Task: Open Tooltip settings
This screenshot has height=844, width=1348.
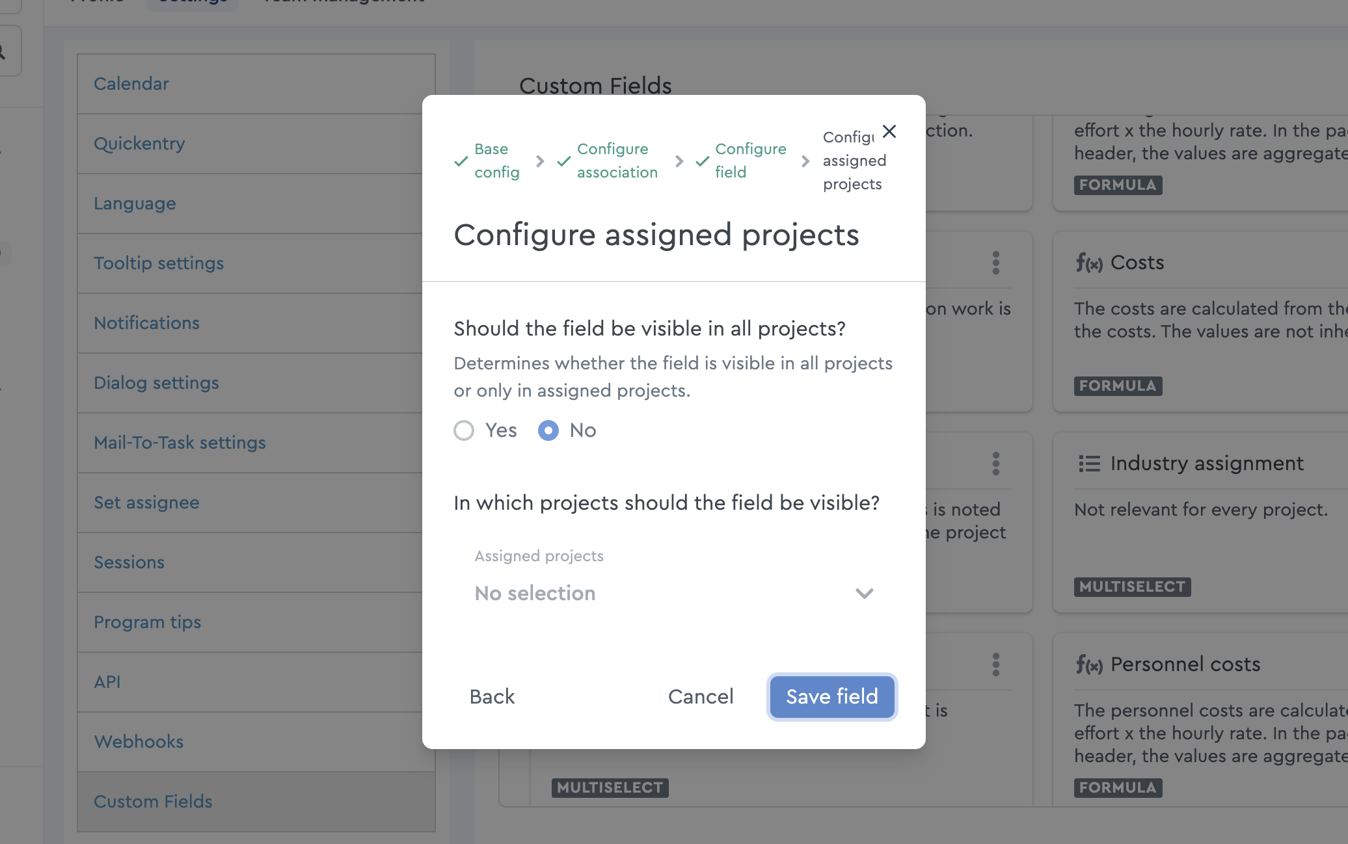Action: [x=256, y=263]
